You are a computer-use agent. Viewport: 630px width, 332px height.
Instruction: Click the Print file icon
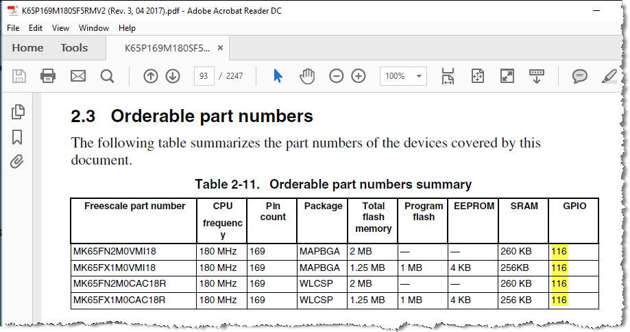(48, 76)
